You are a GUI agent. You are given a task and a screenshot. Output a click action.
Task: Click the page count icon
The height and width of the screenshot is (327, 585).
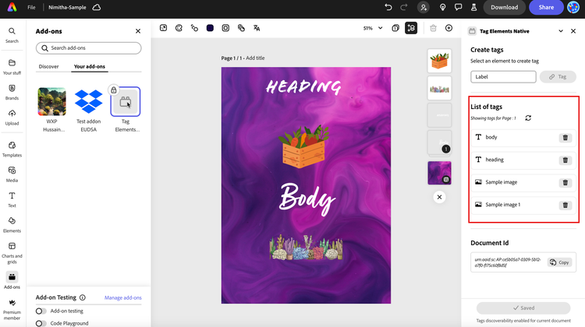pyautogui.click(x=395, y=28)
